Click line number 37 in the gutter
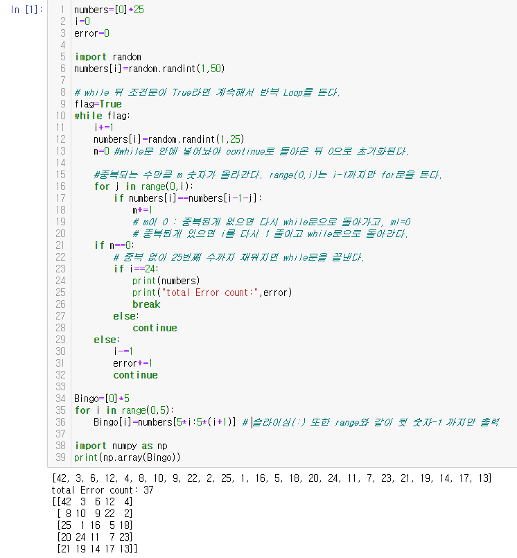 60,434
